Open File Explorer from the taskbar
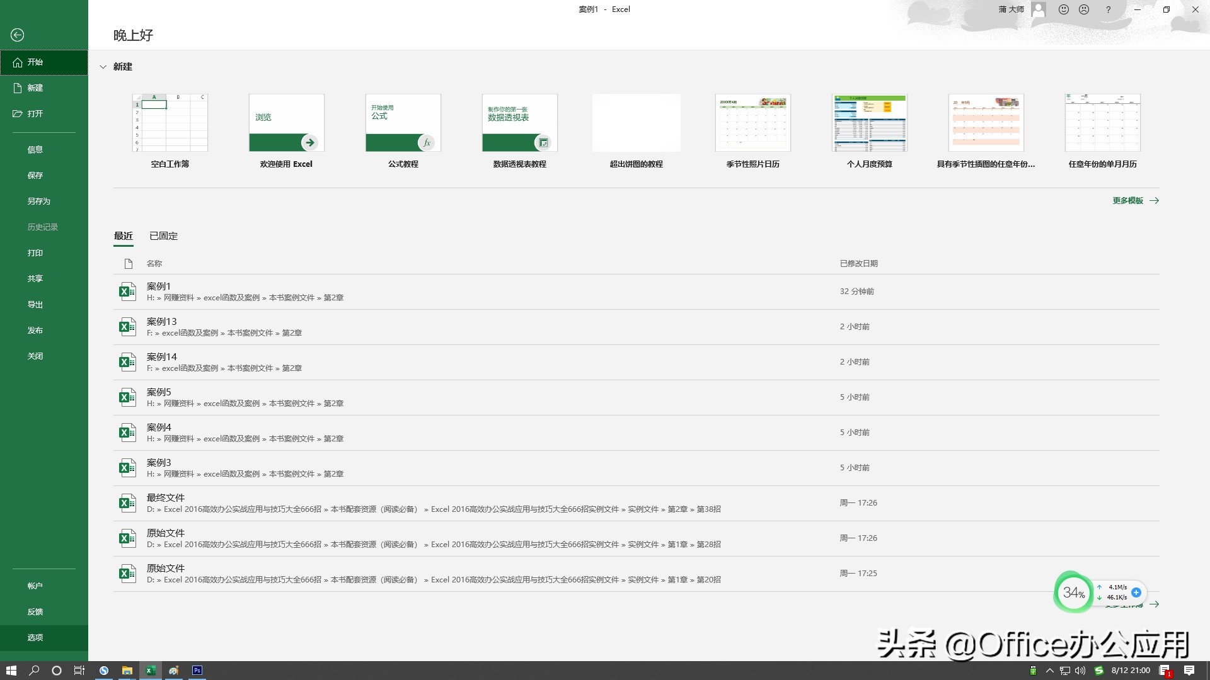The image size is (1210, 680). (127, 671)
